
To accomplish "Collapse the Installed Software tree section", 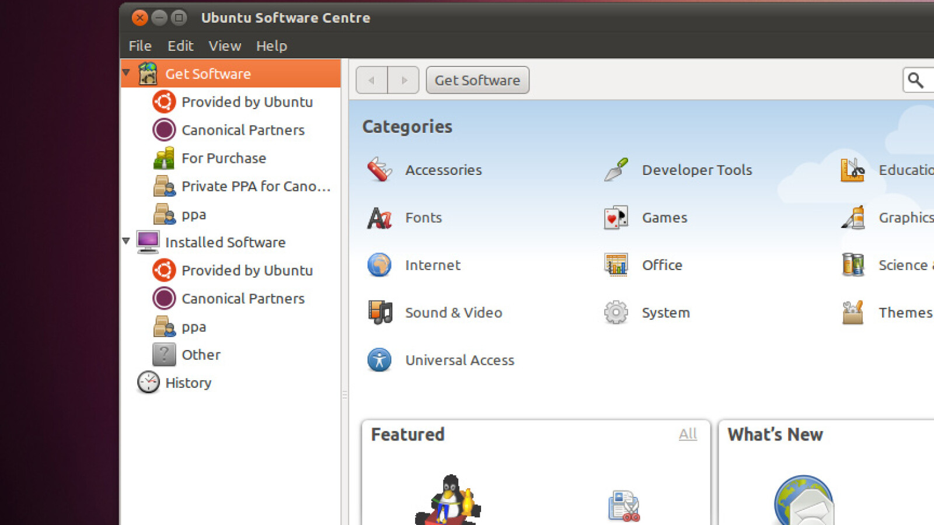I will [x=126, y=241].
